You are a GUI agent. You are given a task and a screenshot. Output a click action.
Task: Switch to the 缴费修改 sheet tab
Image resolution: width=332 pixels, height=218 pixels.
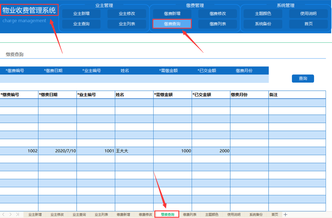tap(145, 214)
